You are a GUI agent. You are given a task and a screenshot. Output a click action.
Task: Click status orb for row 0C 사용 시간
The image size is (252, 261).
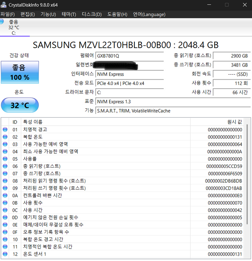point(5,210)
